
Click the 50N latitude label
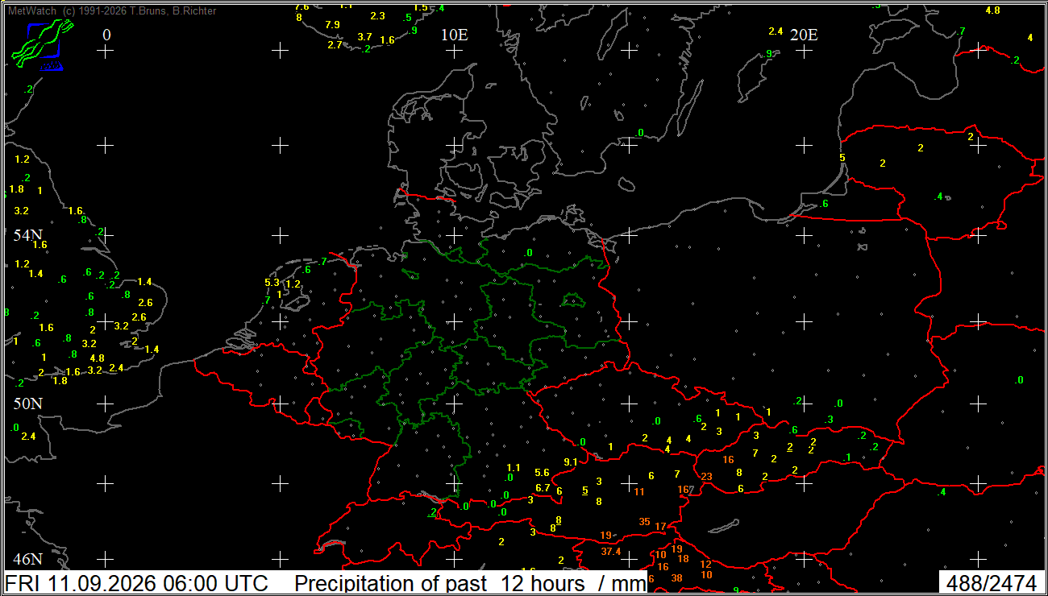tap(27, 403)
